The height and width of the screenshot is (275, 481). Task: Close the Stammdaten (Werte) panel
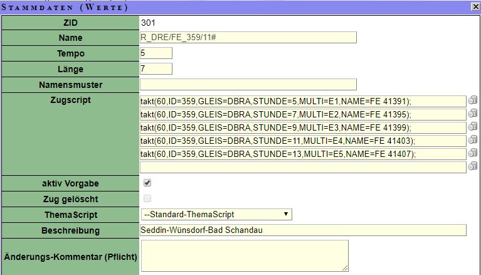475,6
